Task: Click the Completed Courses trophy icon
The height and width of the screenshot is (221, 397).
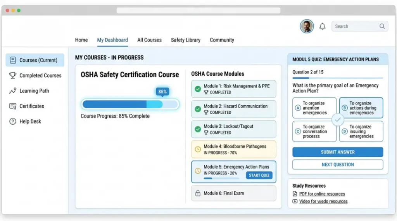Action: (x=13, y=75)
